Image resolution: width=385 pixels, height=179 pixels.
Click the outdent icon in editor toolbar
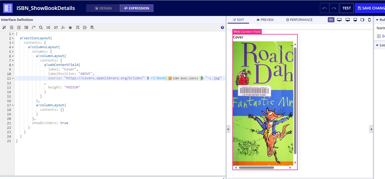[12, 27]
